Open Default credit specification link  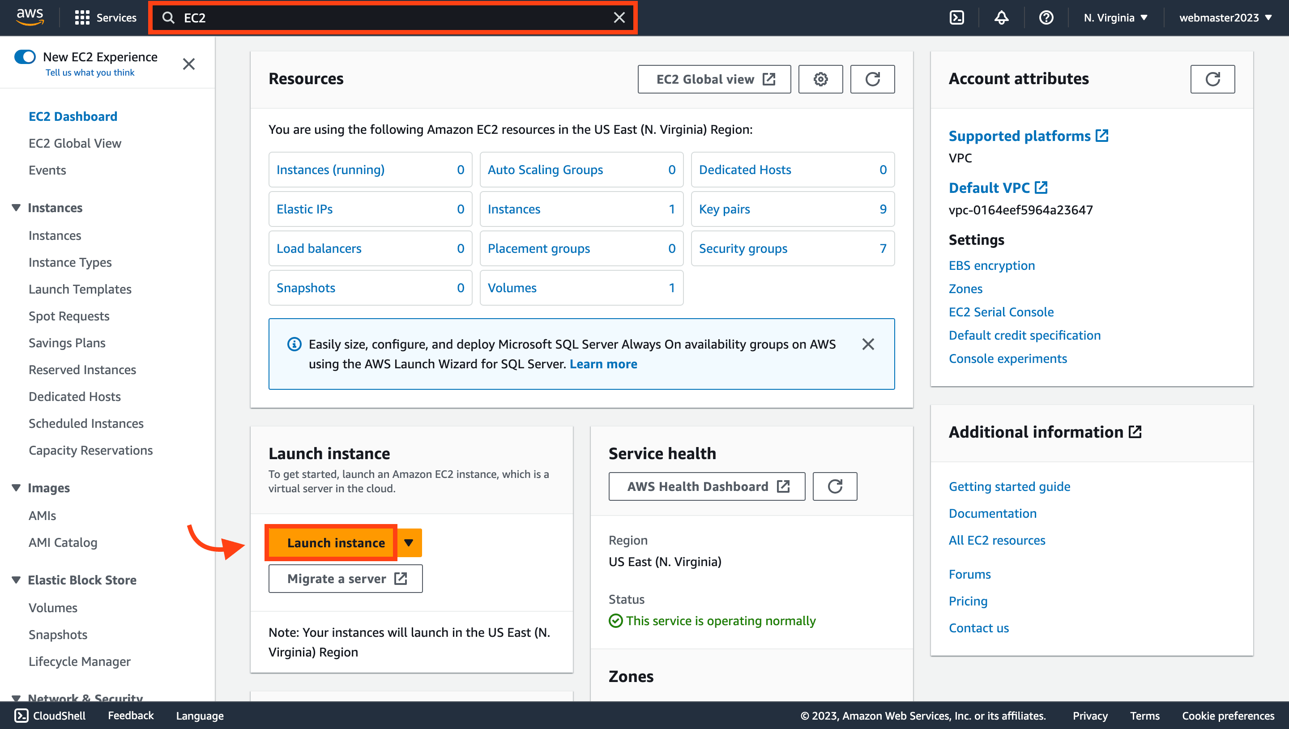(x=1024, y=336)
